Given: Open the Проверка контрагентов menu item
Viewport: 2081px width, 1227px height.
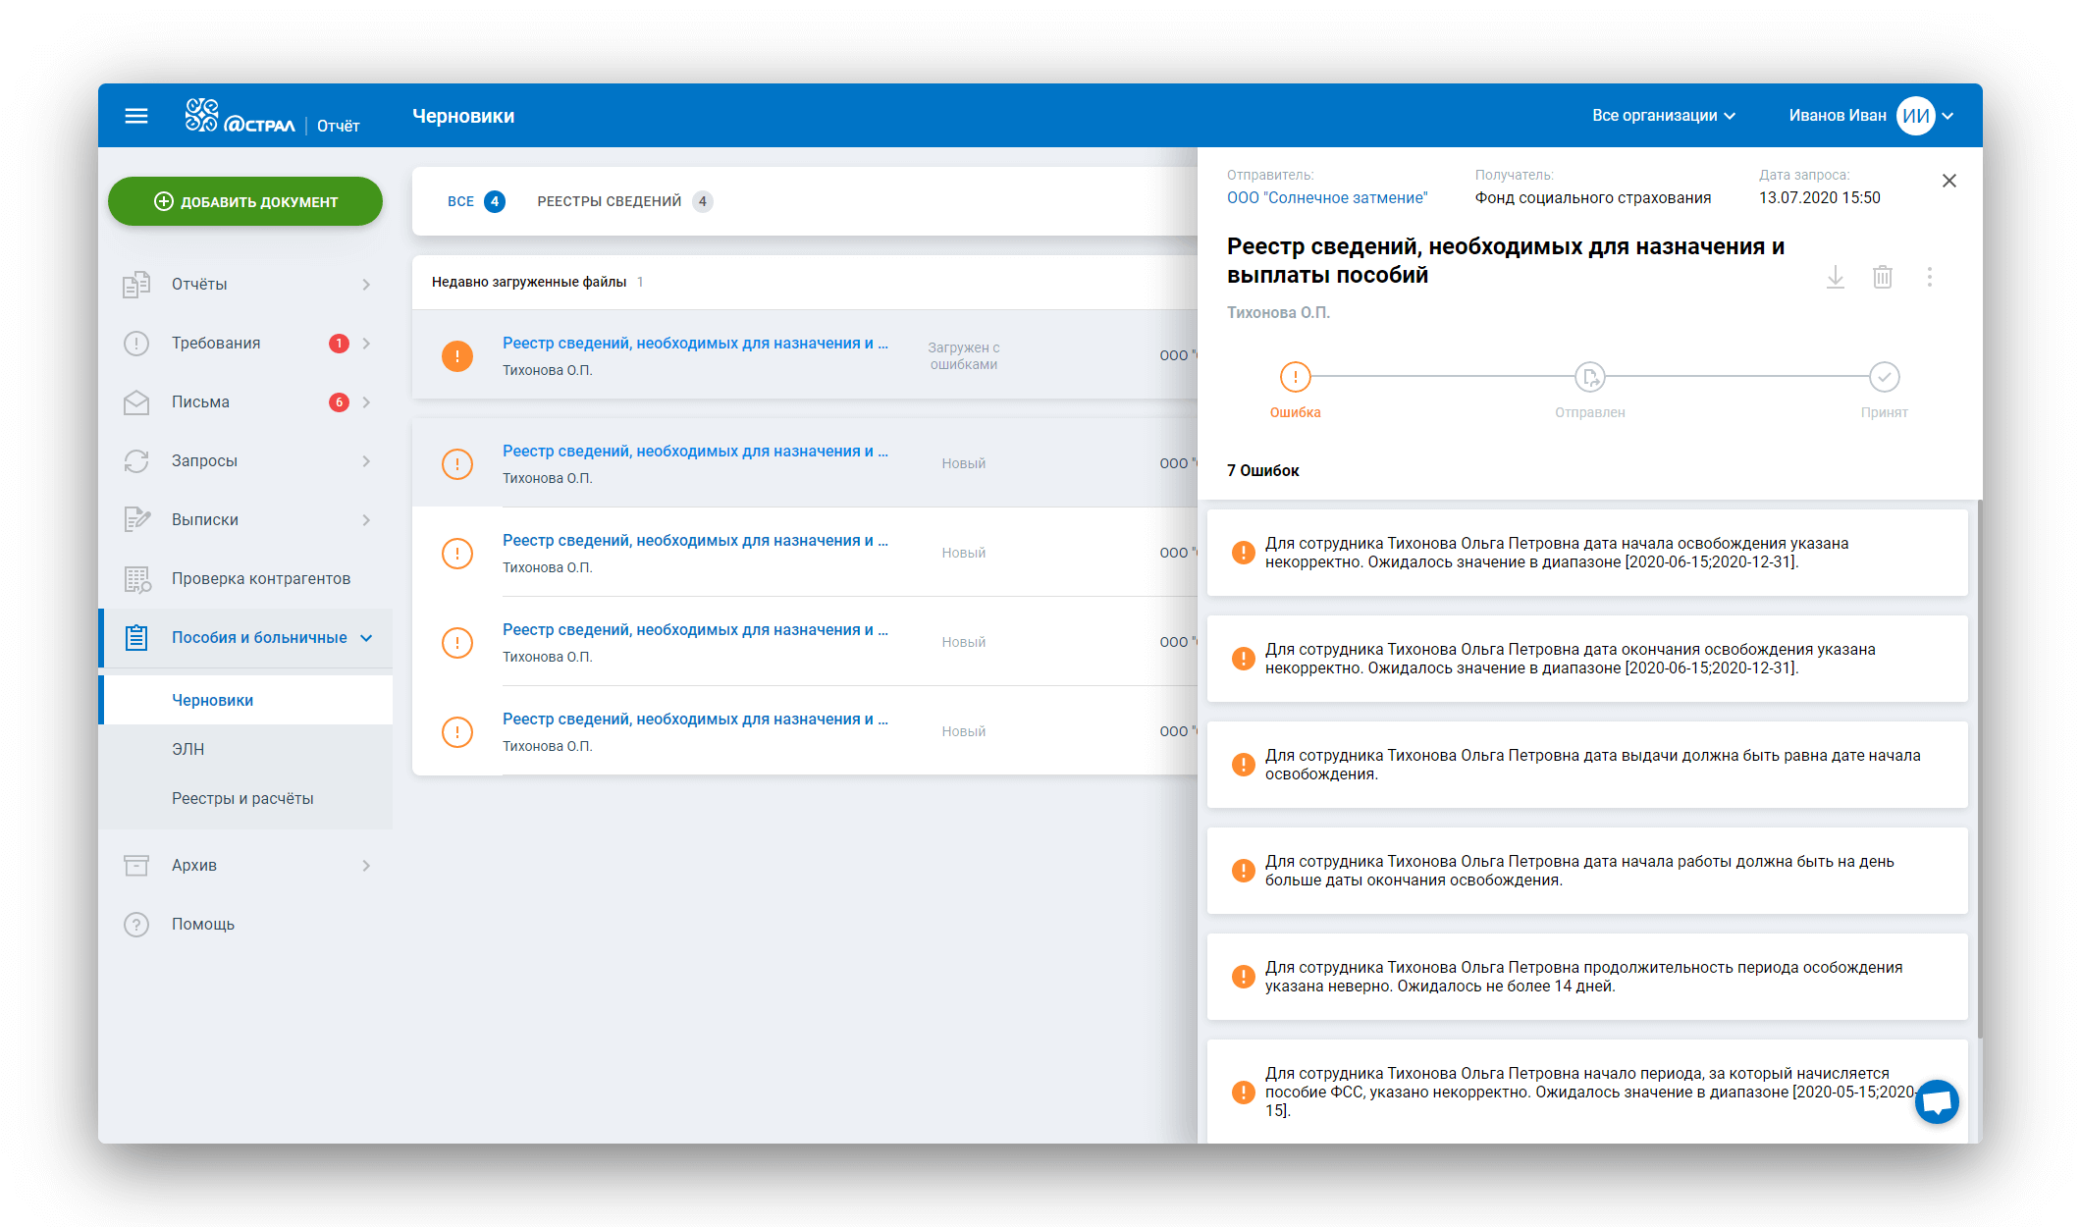Looking at the screenshot, I should tap(246, 579).
